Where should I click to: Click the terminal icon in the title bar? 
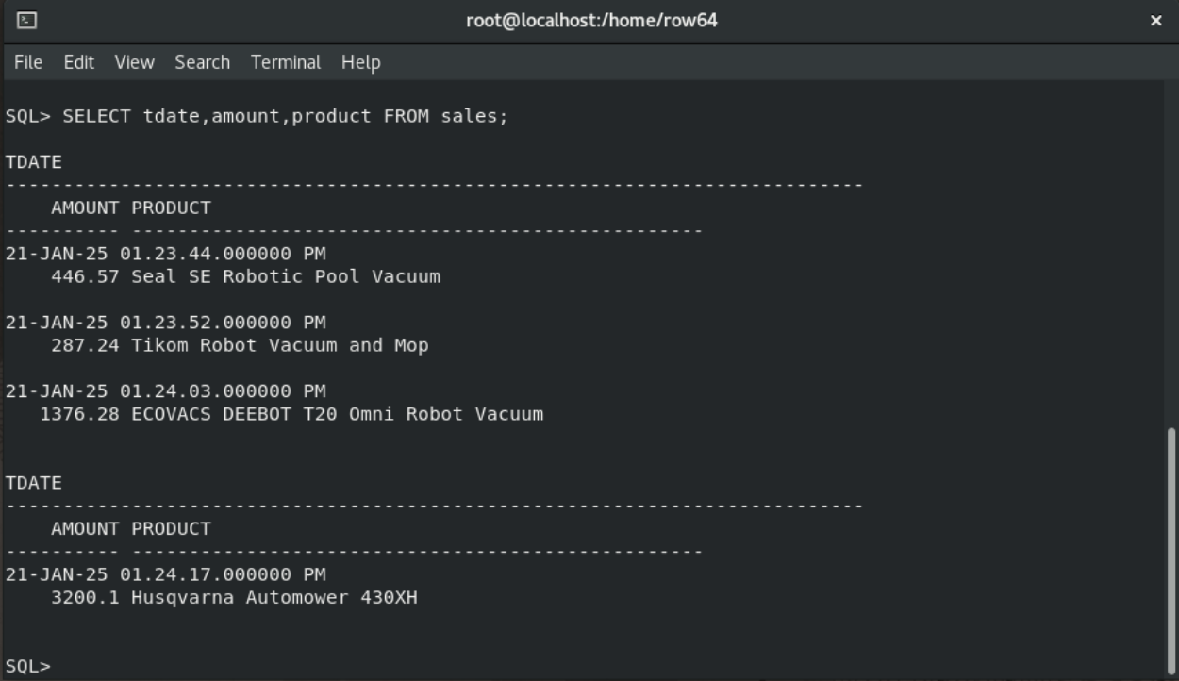click(x=27, y=20)
